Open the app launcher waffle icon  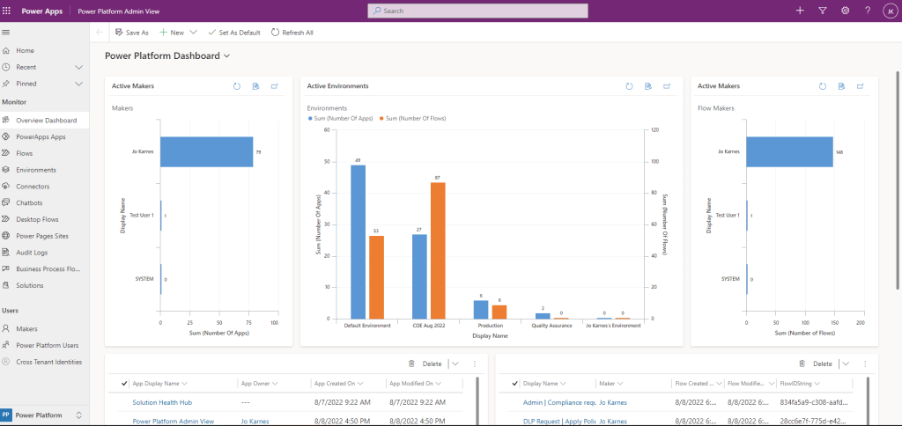(x=7, y=11)
